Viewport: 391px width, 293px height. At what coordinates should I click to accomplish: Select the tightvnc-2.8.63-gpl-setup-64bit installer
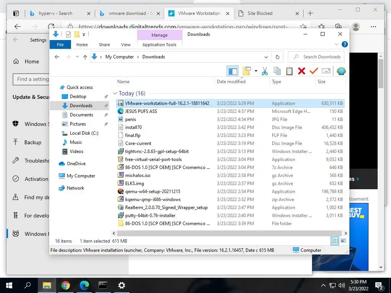[x=230, y=151]
